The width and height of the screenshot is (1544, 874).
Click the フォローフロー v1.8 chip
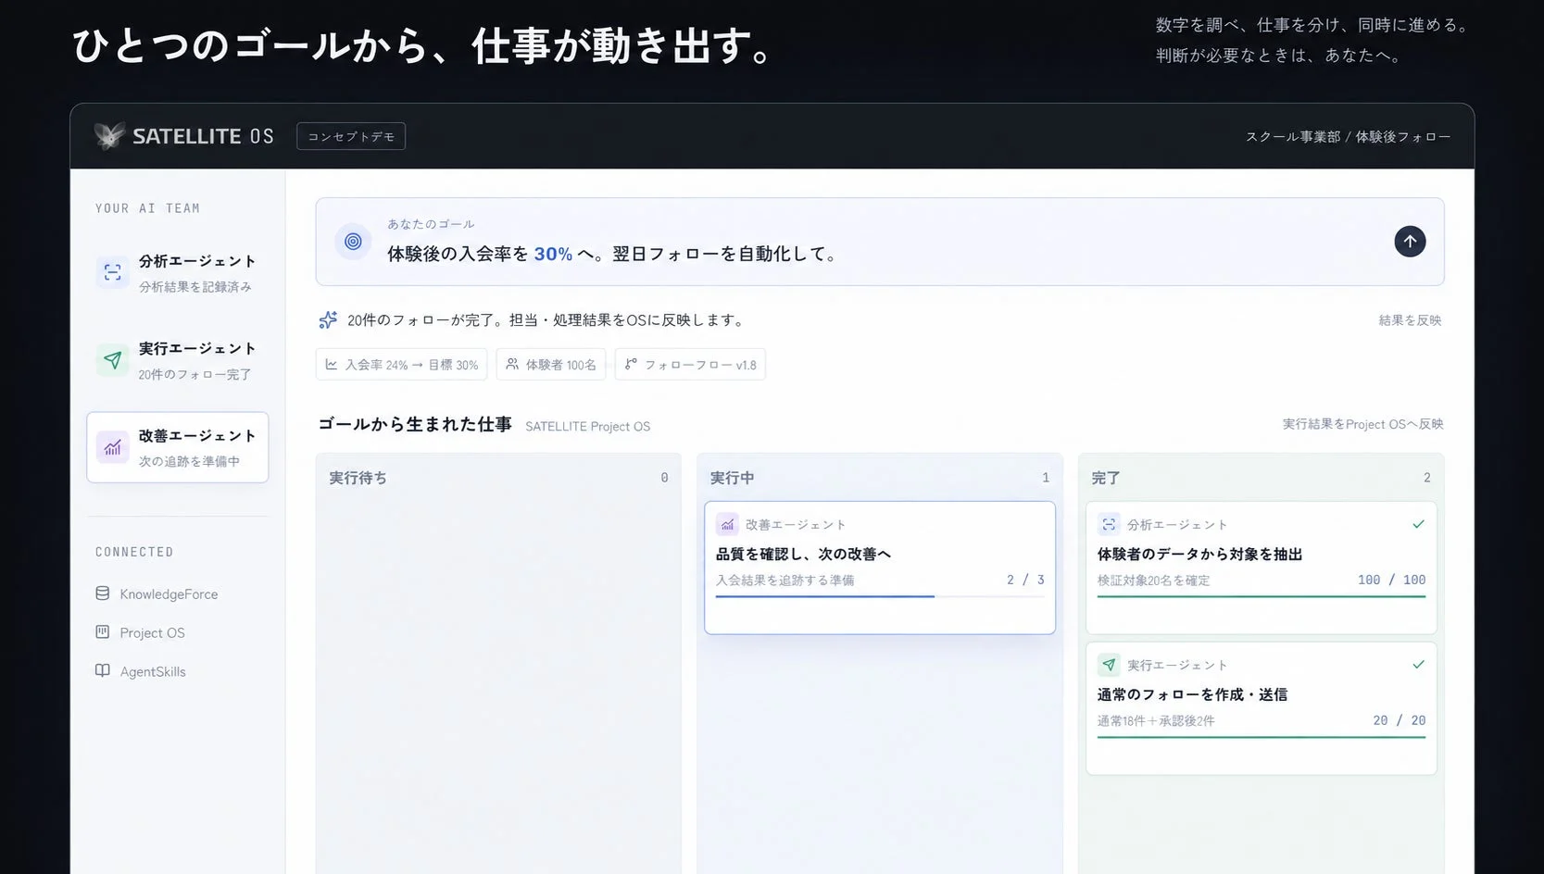coord(690,365)
